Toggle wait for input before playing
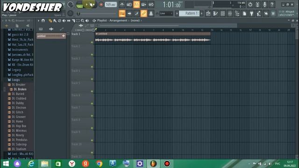The height and width of the screenshot is (168, 299). click(x=129, y=4)
